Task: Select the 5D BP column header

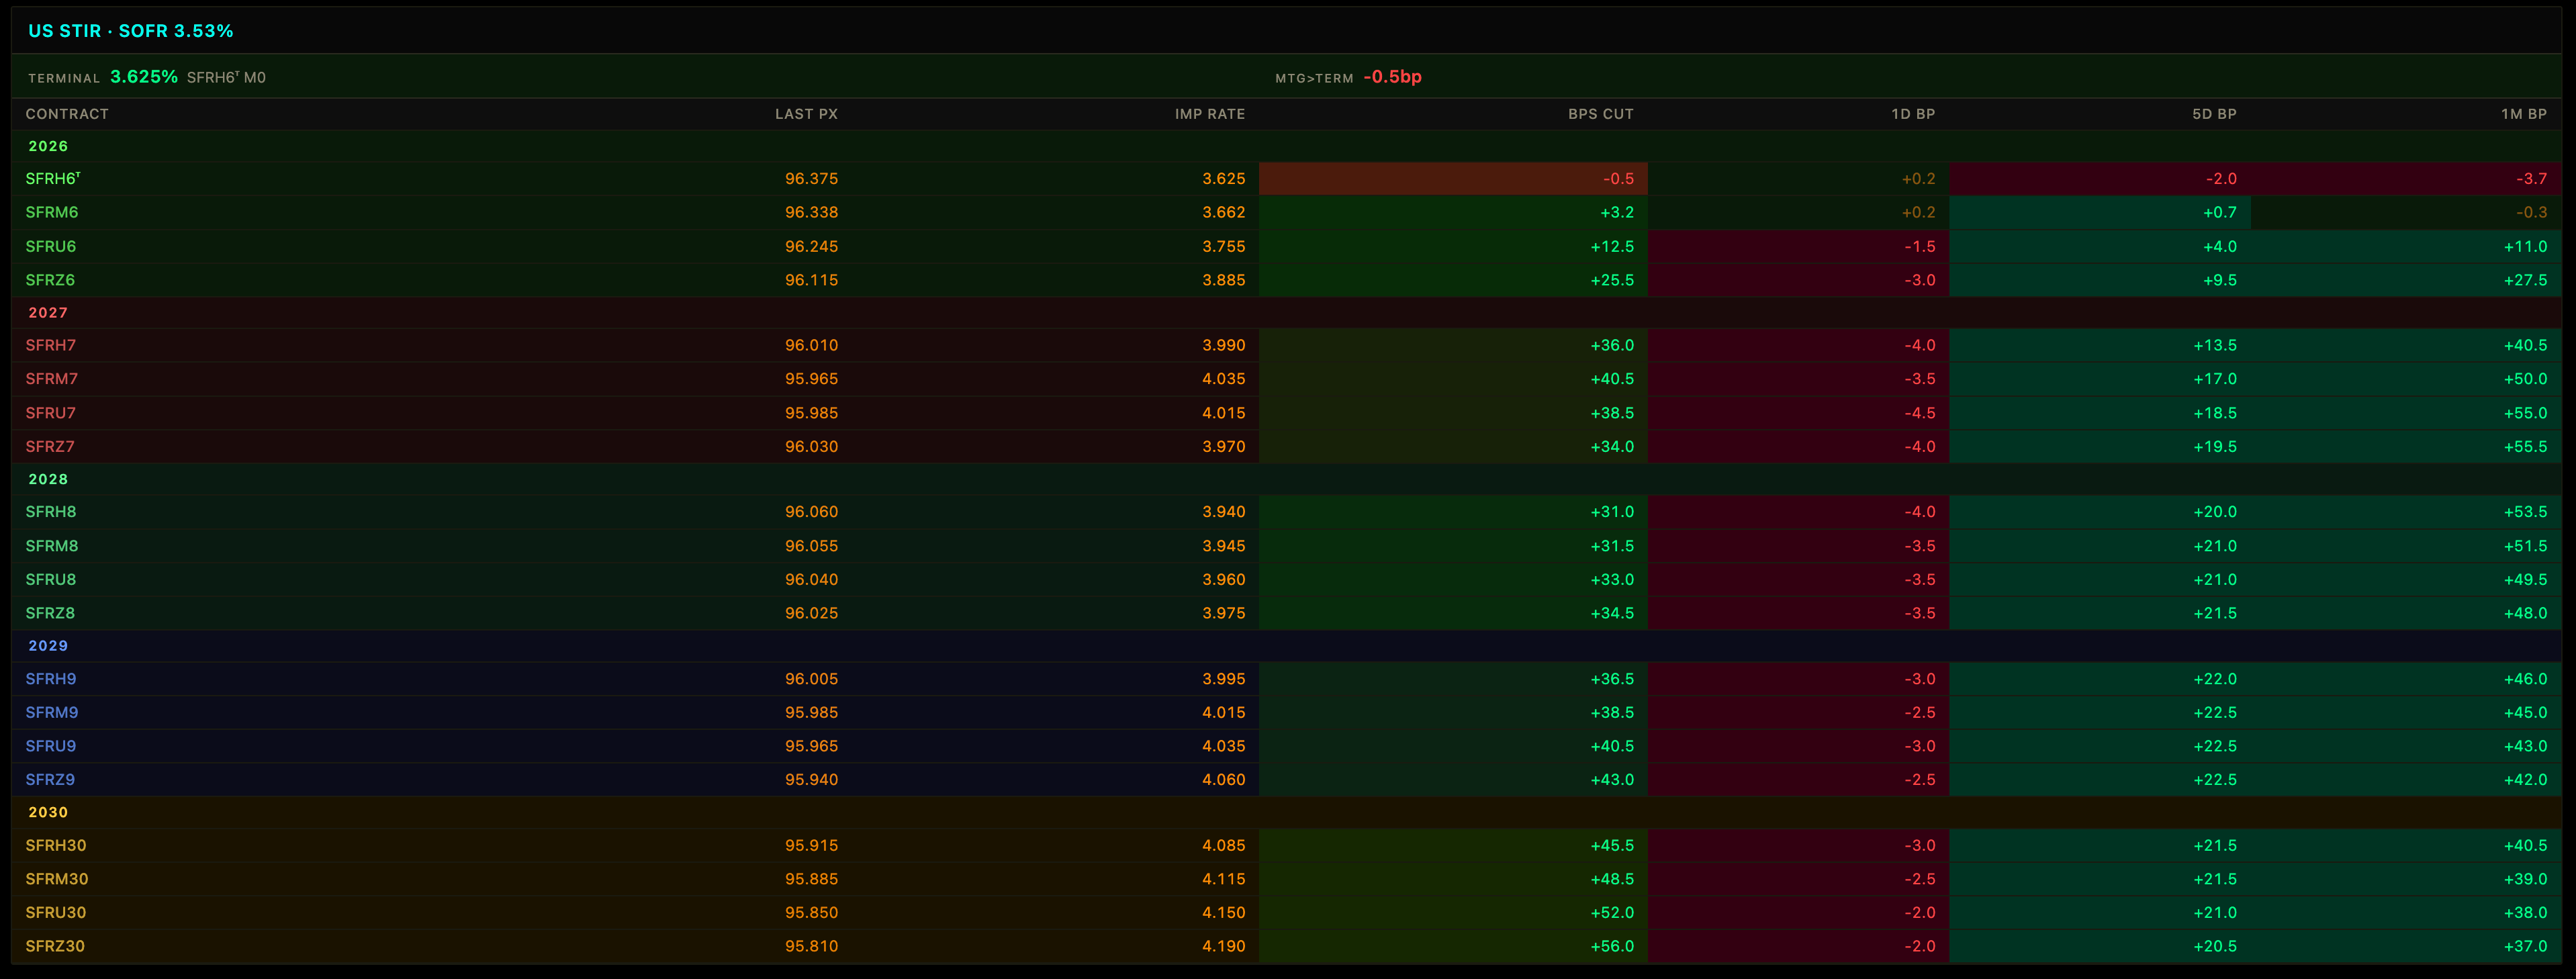Action: click(x=2214, y=114)
